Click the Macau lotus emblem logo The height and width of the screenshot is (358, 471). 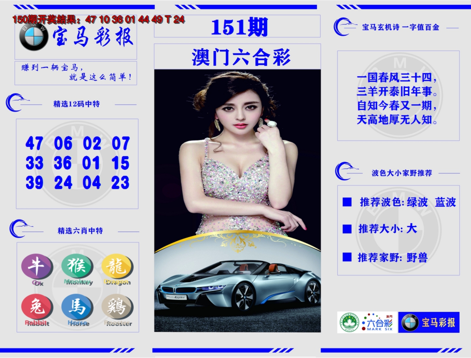tap(349, 323)
